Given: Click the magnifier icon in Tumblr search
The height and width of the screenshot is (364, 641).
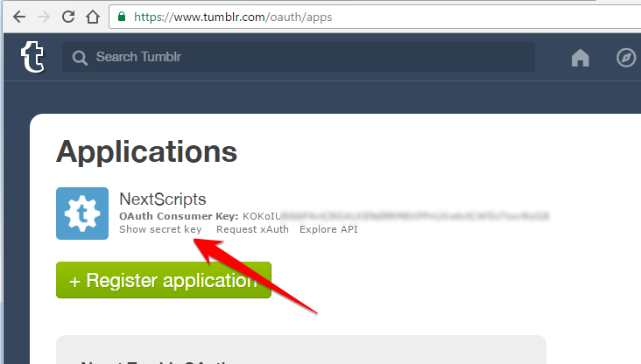Looking at the screenshot, I should point(80,58).
